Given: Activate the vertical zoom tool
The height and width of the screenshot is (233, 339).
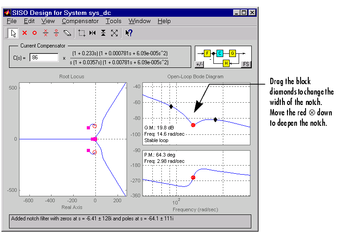Looking at the screenshot, I should click(x=104, y=33).
